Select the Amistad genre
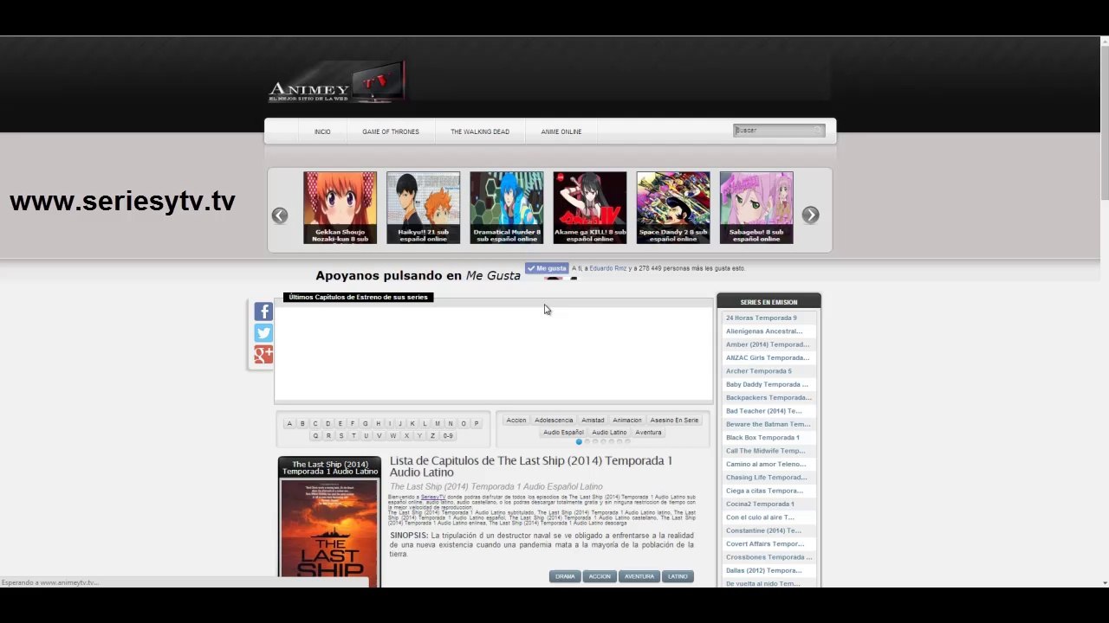The image size is (1109, 623). 593,421
